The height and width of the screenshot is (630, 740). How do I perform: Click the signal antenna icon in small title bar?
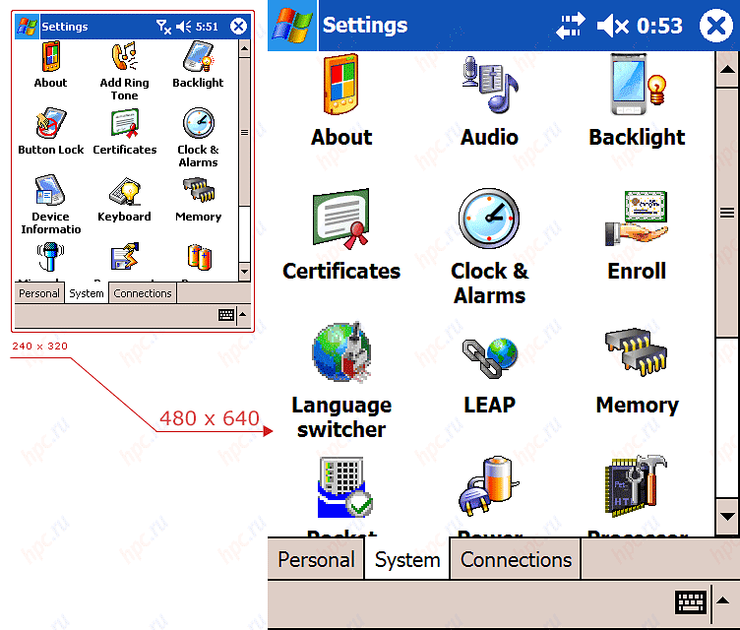point(163,27)
